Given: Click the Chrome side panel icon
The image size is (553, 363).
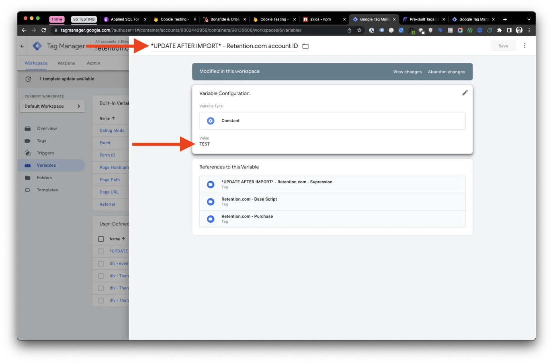Looking at the screenshot, I should 509,30.
